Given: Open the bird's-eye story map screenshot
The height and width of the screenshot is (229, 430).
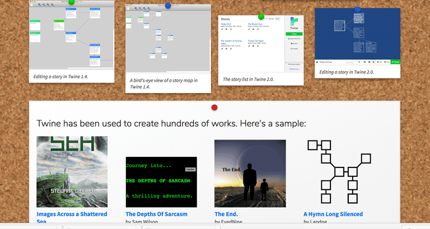Looking at the screenshot, I should [168, 40].
